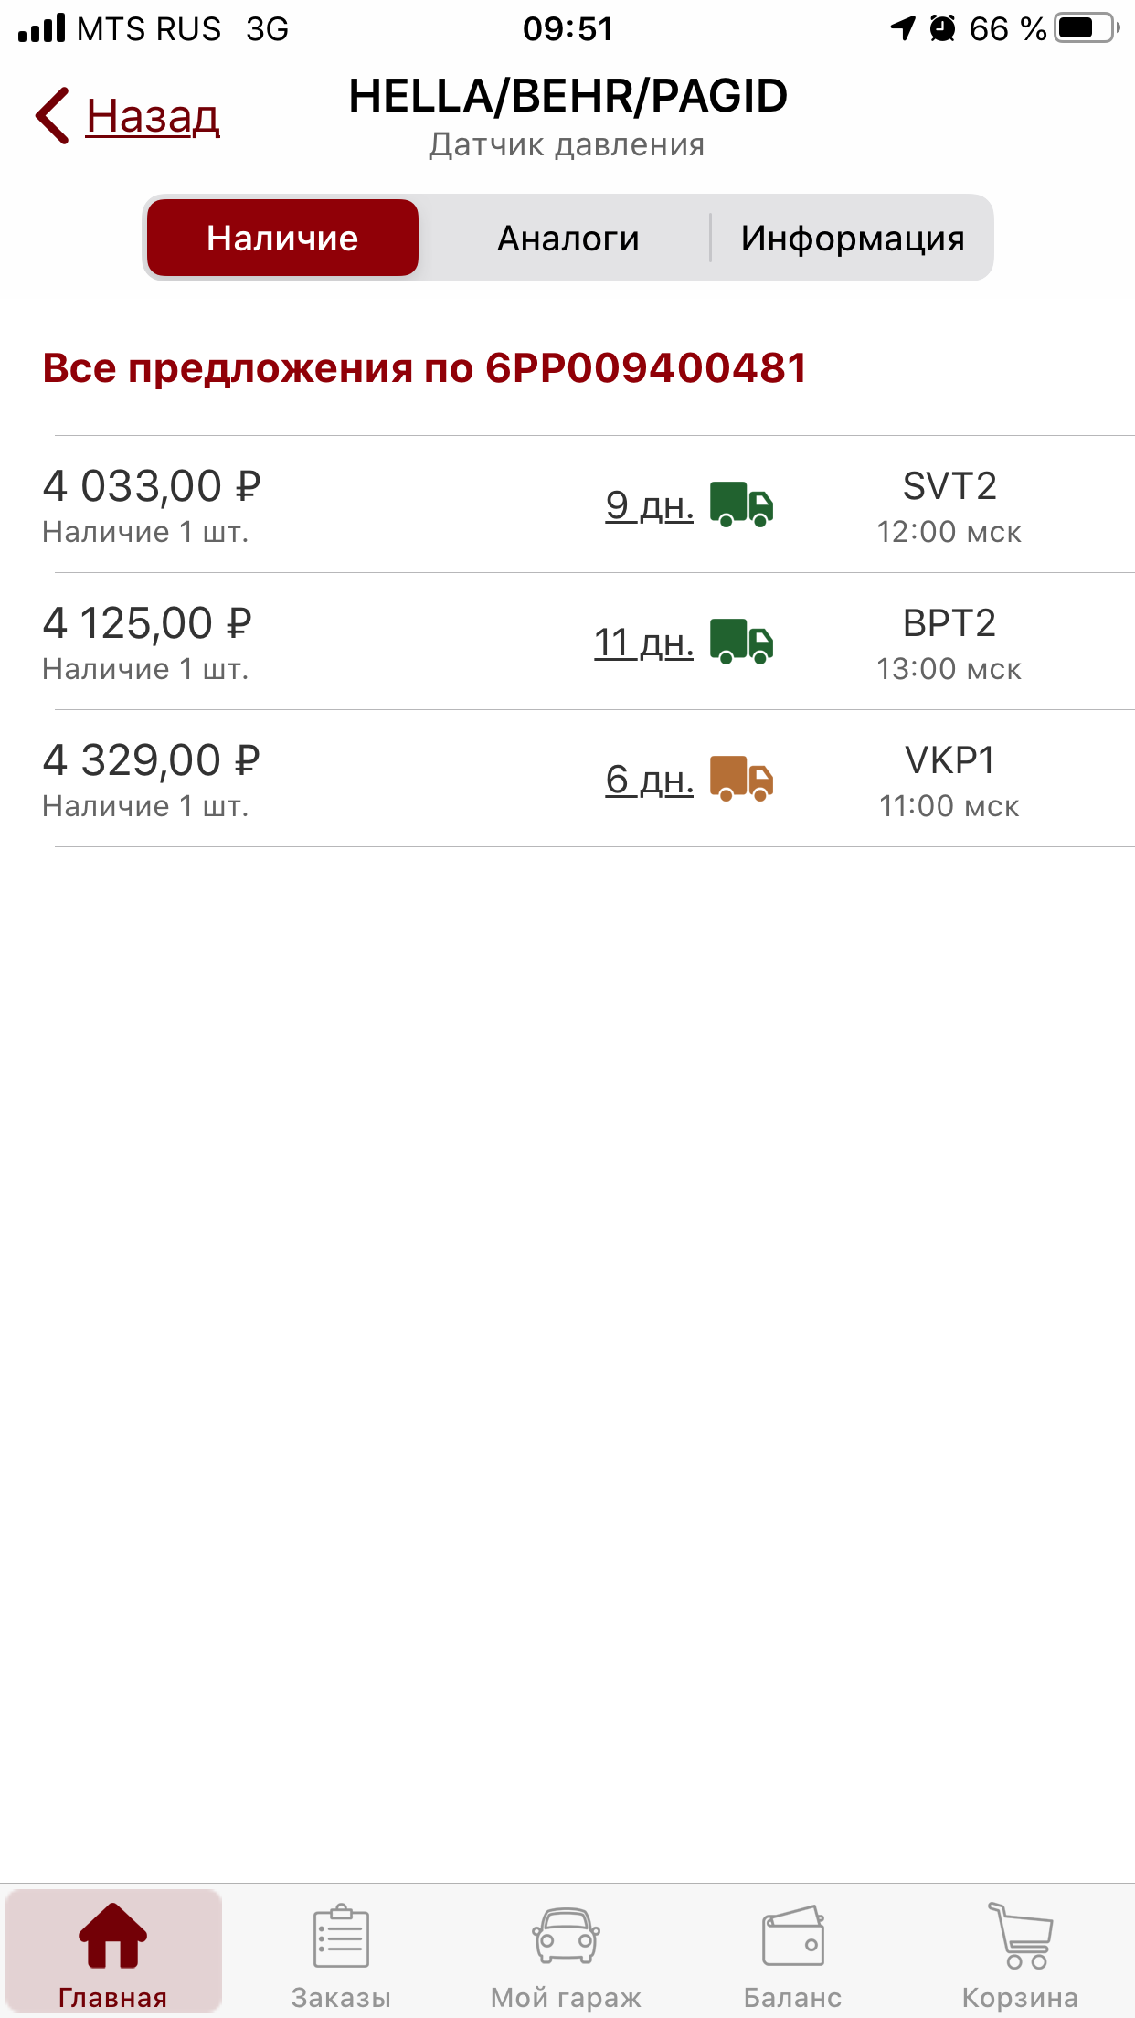Switch to the Наличие tab
This screenshot has height=2018, width=1135.
(282, 239)
